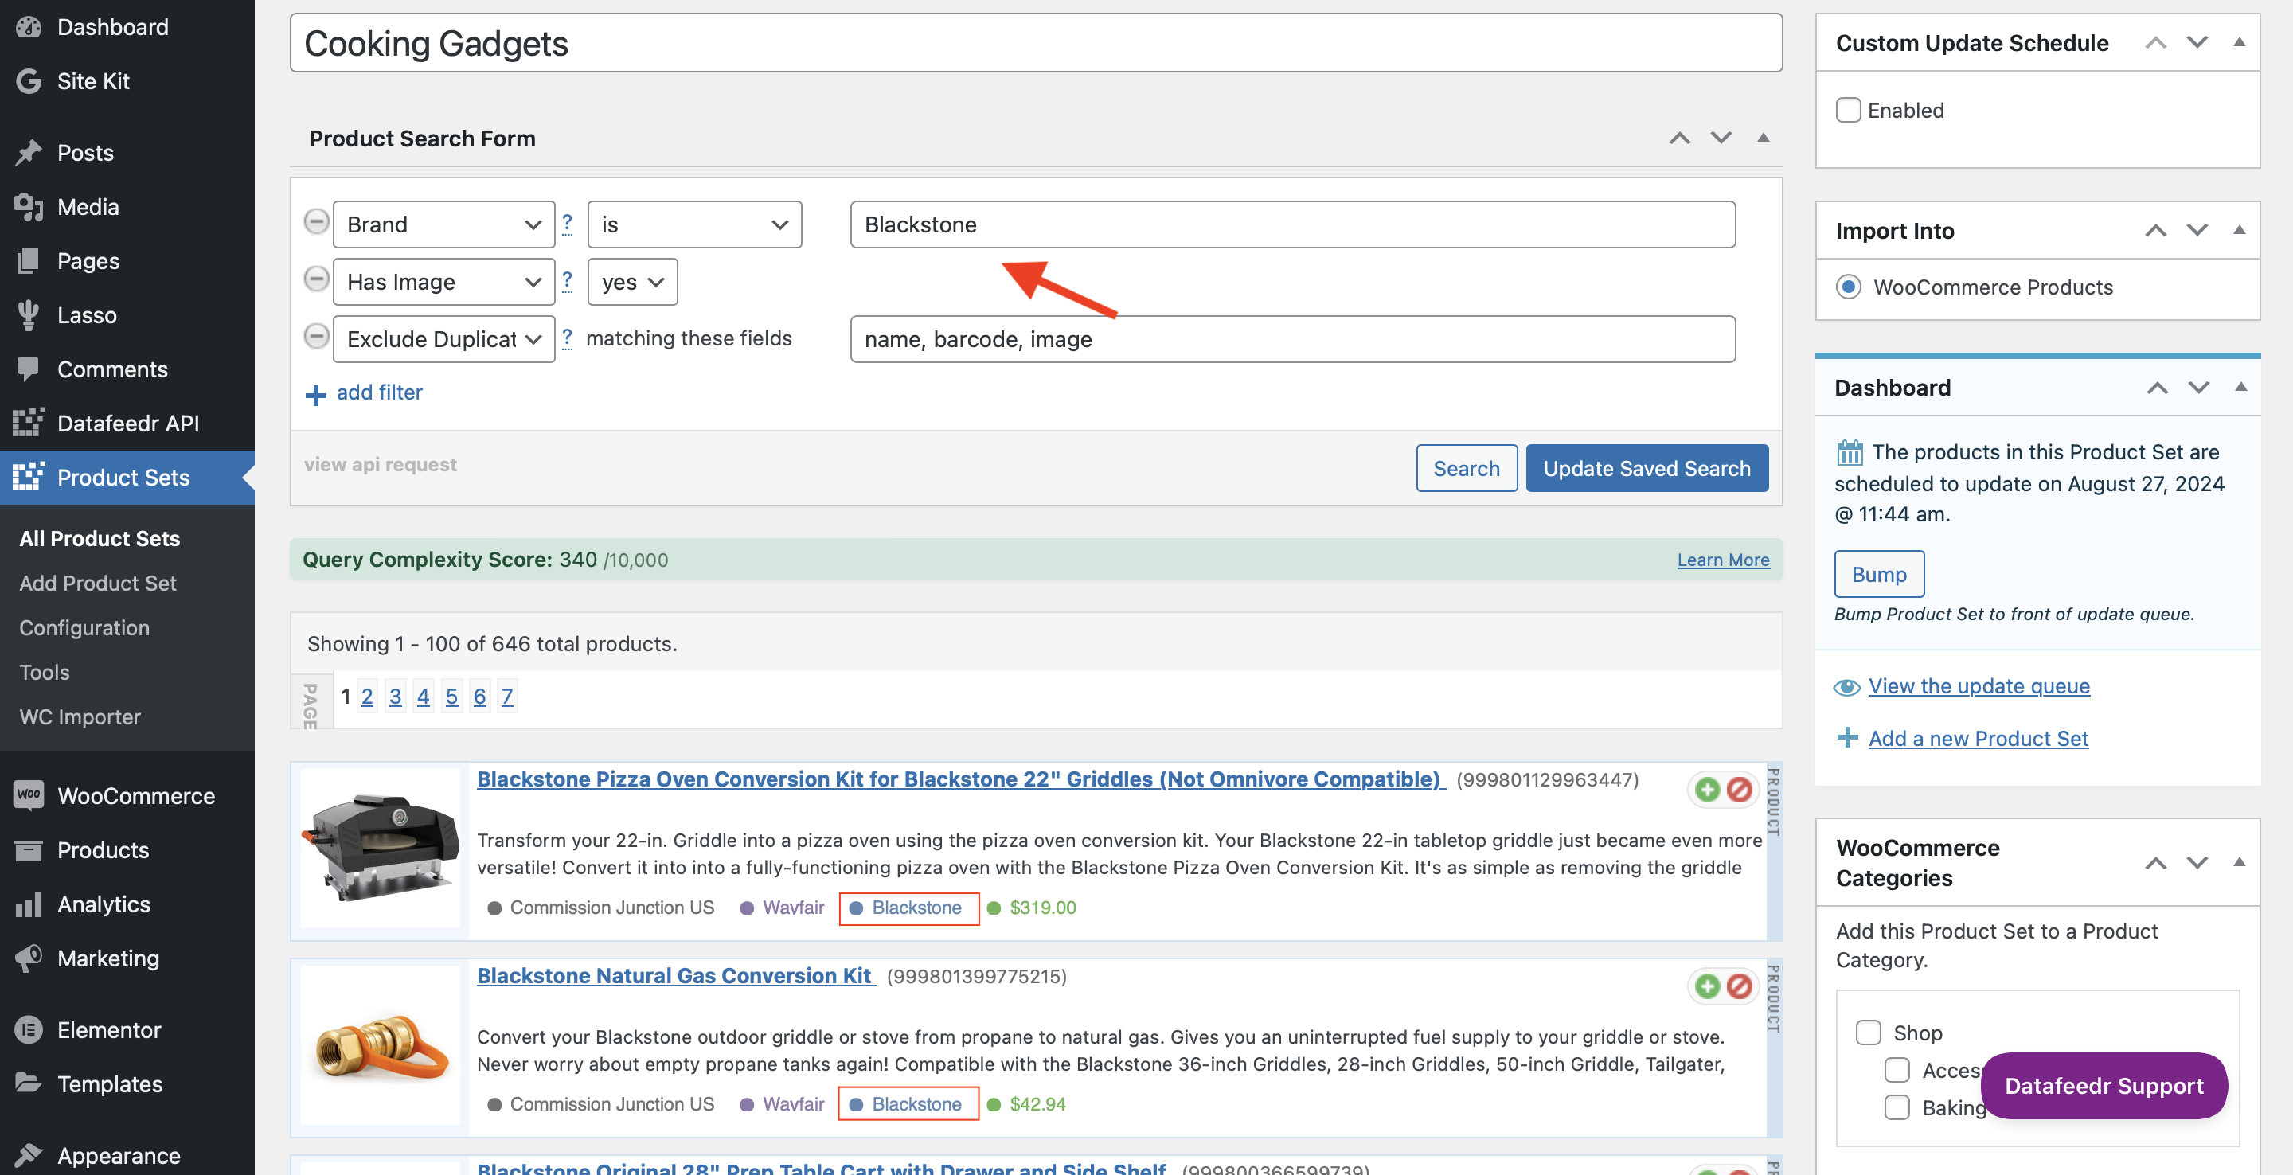Remove the Brand filter with minus icon
The height and width of the screenshot is (1175, 2293).
316,221
